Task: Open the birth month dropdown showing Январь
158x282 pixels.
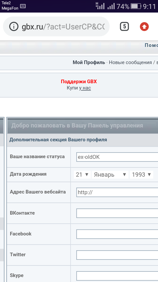Action: pyautogui.click(x=110, y=175)
